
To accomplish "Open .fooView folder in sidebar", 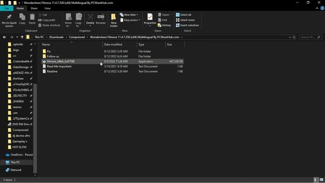I will pos(18,79).
